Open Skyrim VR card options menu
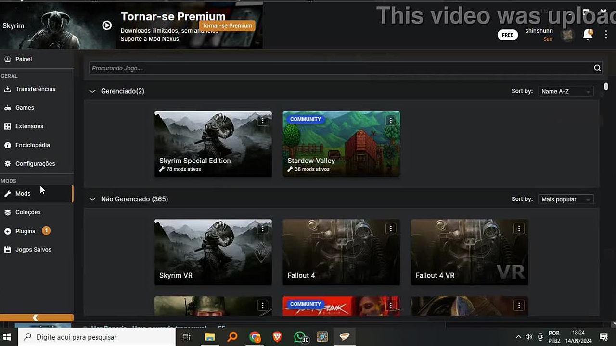Viewport: 616px width, 346px height. pos(262,229)
